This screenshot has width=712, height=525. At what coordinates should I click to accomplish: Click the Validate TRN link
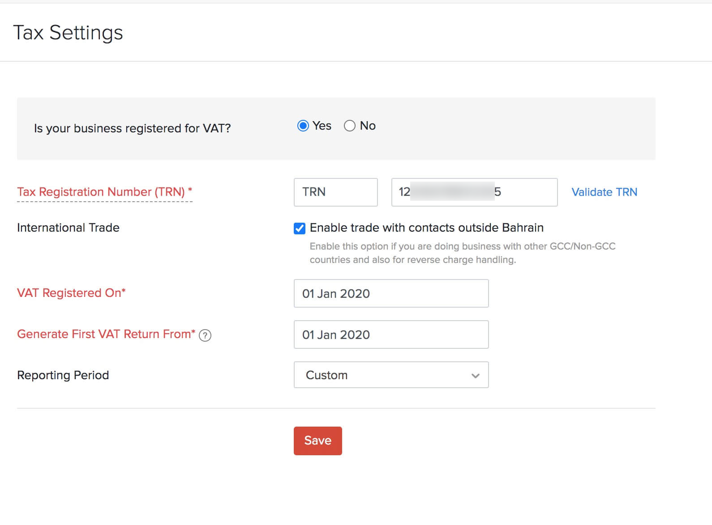point(604,192)
